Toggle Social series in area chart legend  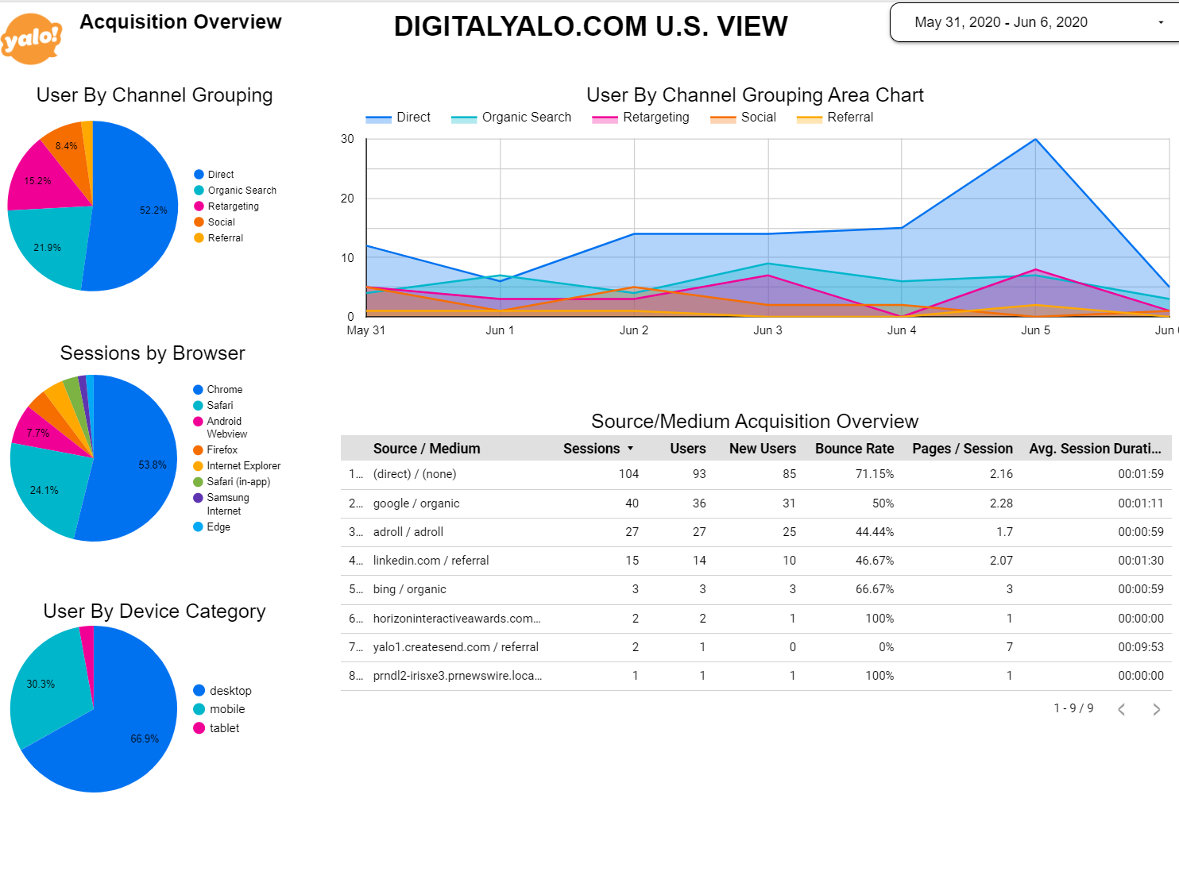pos(743,118)
